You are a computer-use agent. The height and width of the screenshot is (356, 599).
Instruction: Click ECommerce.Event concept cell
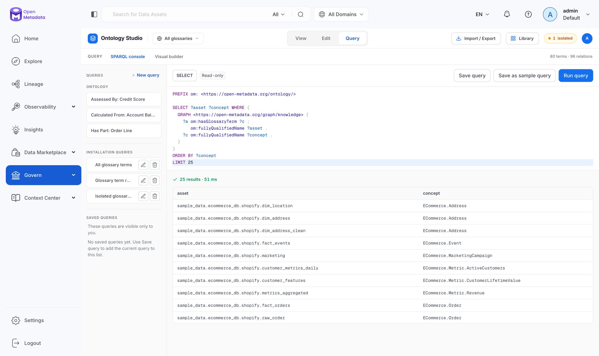tap(442, 243)
